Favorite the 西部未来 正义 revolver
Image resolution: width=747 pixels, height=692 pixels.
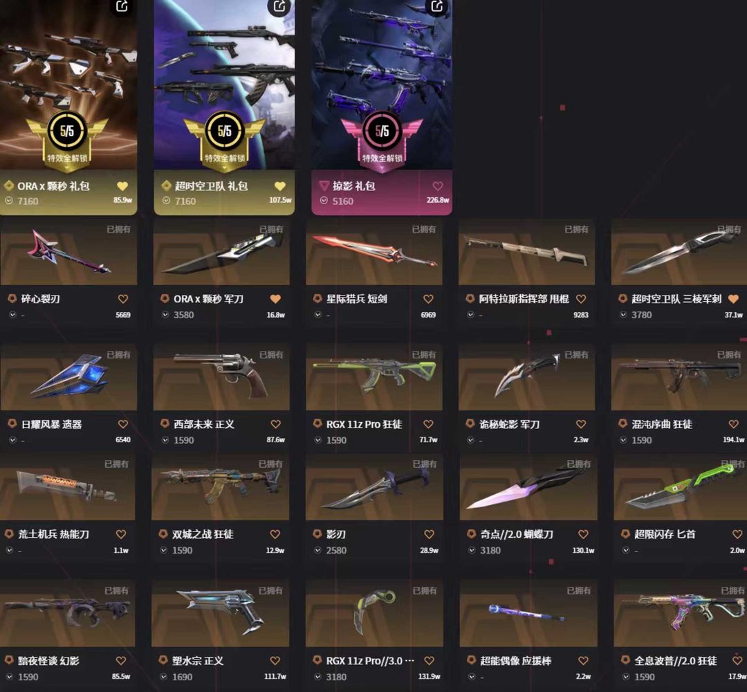click(275, 424)
